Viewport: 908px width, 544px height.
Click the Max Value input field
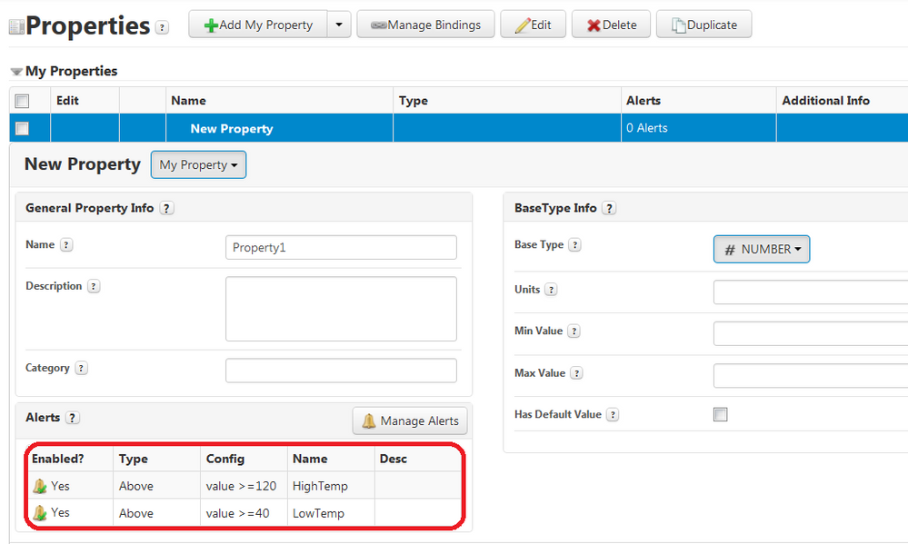811,376
